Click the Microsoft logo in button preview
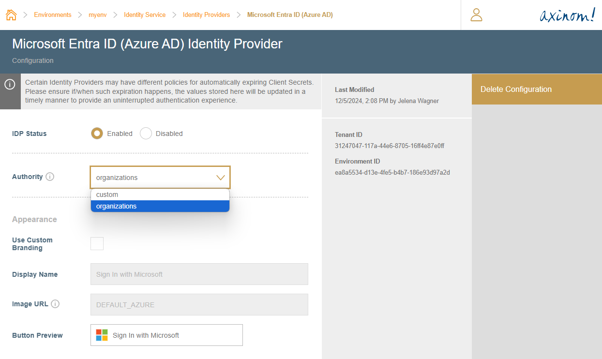This screenshot has width=602, height=359. pos(102,335)
